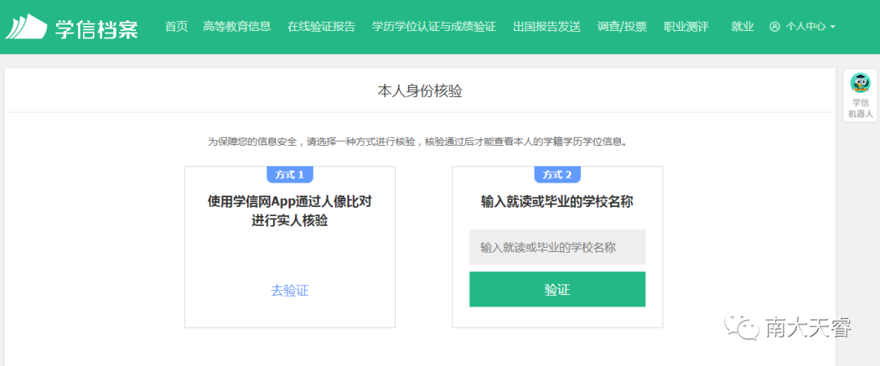Open 就业 menu item

coord(742,26)
